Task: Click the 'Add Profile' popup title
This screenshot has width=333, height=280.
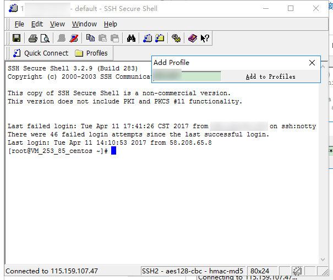Action: coord(171,63)
